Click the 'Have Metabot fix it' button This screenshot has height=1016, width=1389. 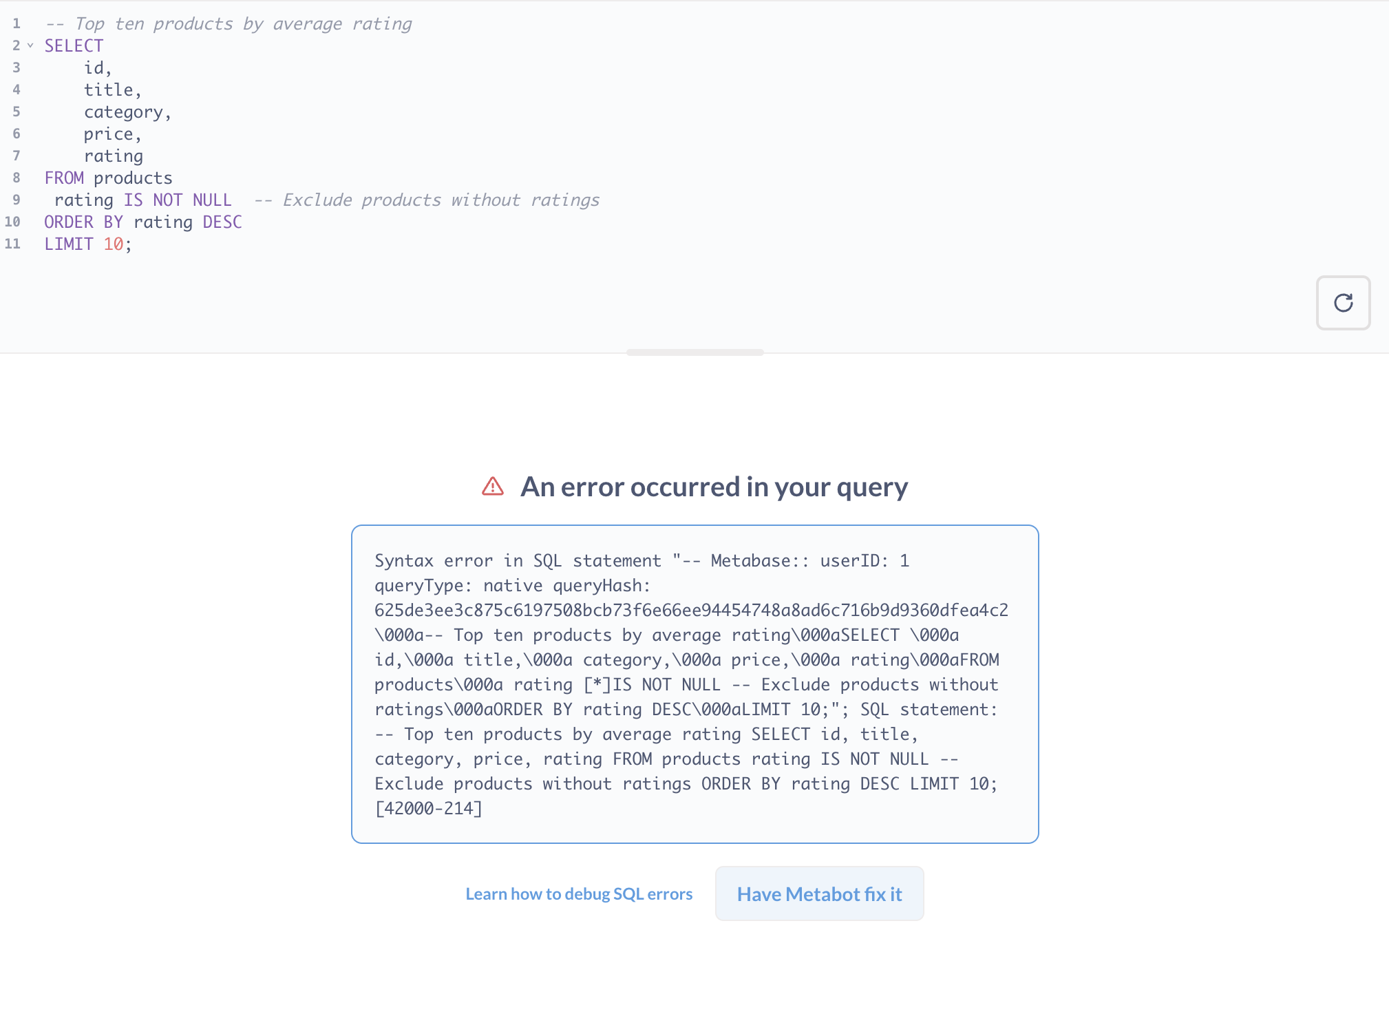click(x=818, y=893)
